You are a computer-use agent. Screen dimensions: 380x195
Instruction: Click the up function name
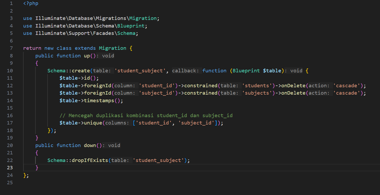point(87,56)
